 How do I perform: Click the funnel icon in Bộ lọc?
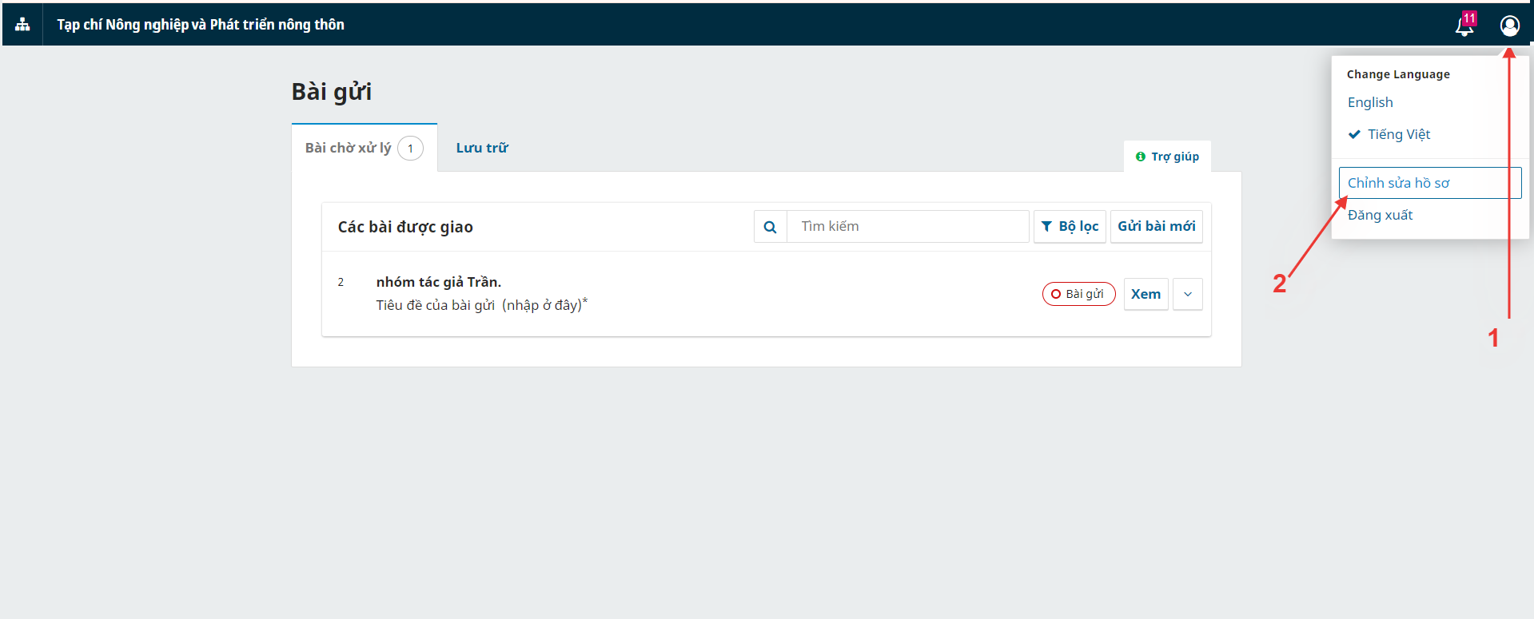tap(1046, 227)
